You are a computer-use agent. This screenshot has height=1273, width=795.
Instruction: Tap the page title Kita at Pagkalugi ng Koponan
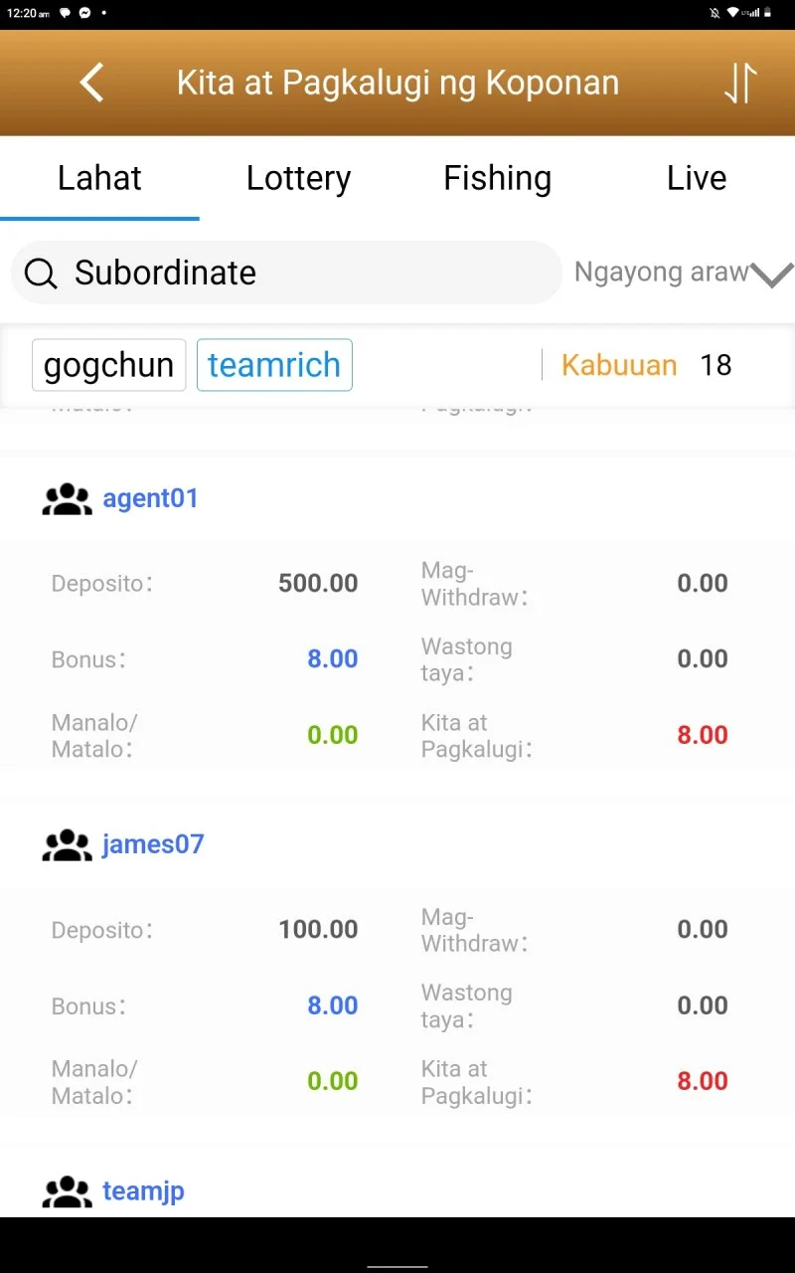[x=397, y=83]
